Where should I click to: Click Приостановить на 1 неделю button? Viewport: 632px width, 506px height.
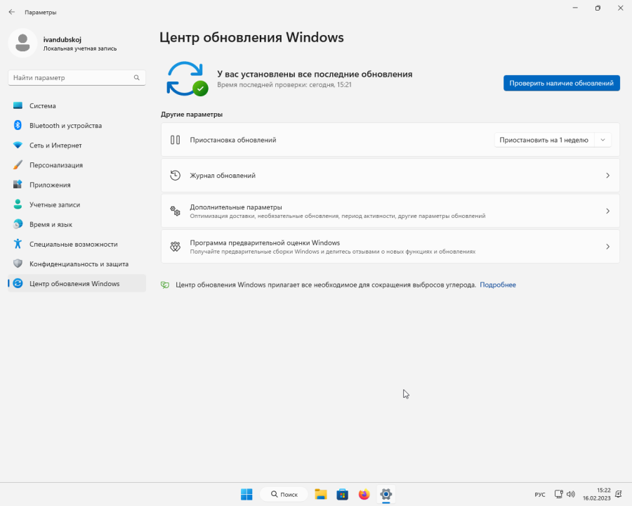tap(544, 140)
